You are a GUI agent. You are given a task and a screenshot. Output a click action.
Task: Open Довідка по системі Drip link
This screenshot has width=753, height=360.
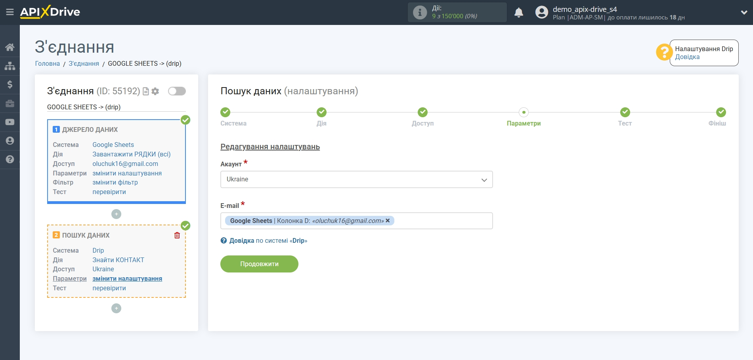click(268, 240)
